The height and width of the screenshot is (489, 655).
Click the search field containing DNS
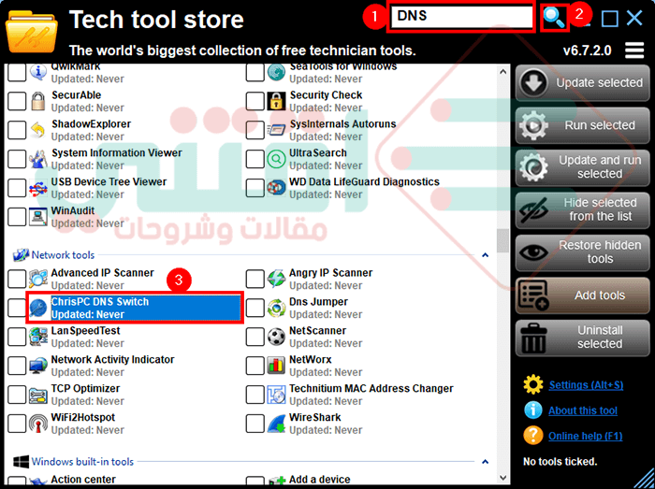461,17
